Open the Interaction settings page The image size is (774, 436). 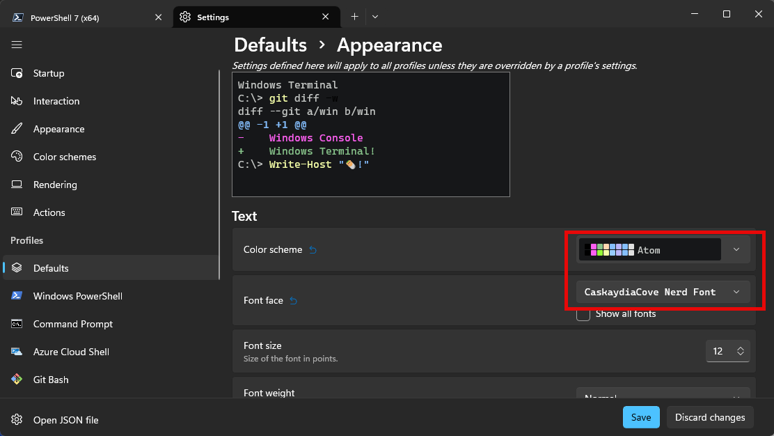(x=111, y=101)
